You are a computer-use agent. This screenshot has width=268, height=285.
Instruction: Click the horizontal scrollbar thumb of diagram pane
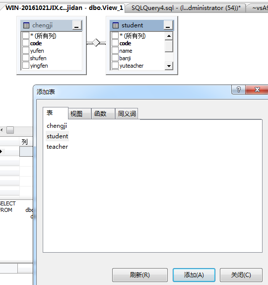coord(10,130)
